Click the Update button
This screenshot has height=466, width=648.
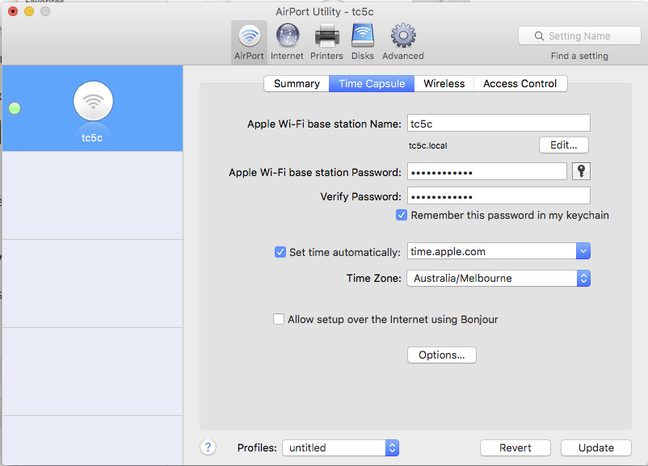[x=596, y=447]
